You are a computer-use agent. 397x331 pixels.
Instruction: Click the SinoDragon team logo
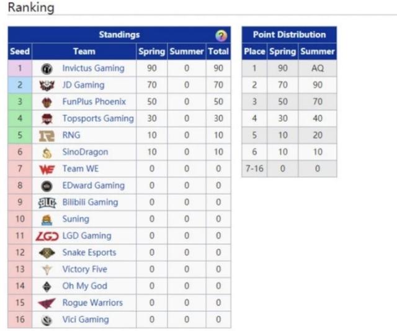click(47, 153)
